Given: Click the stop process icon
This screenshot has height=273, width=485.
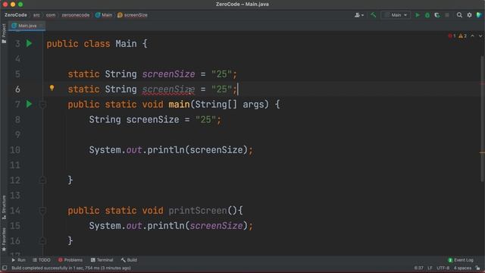Looking at the screenshot, I should click(447, 15).
